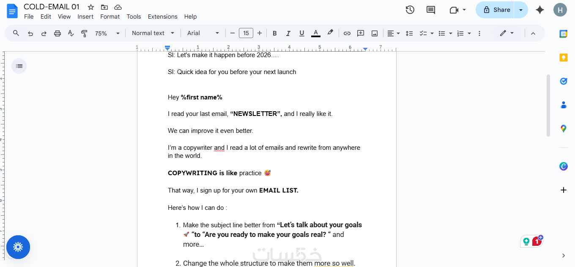Open Google Tasks side panel
The image size is (575, 267).
tap(564, 81)
